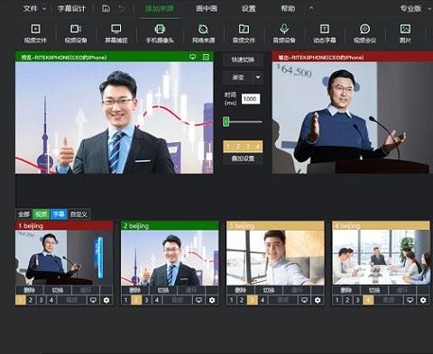Open the 帮助 help tab
Screen dimensions: 433x354
[288, 8]
